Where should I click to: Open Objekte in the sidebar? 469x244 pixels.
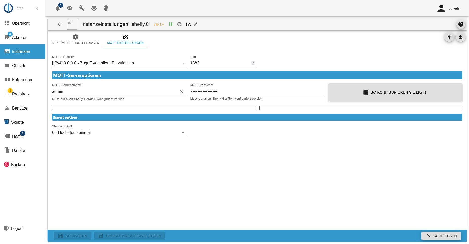[x=19, y=66]
